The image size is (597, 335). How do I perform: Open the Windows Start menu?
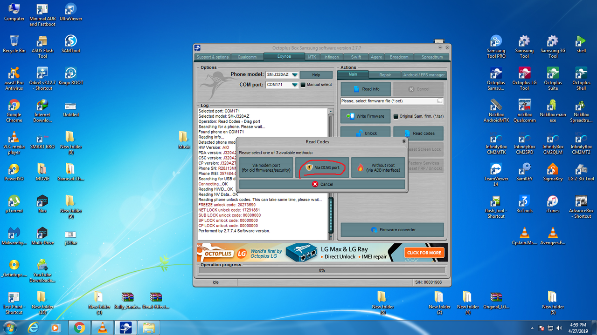pyautogui.click(x=9, y=328)
